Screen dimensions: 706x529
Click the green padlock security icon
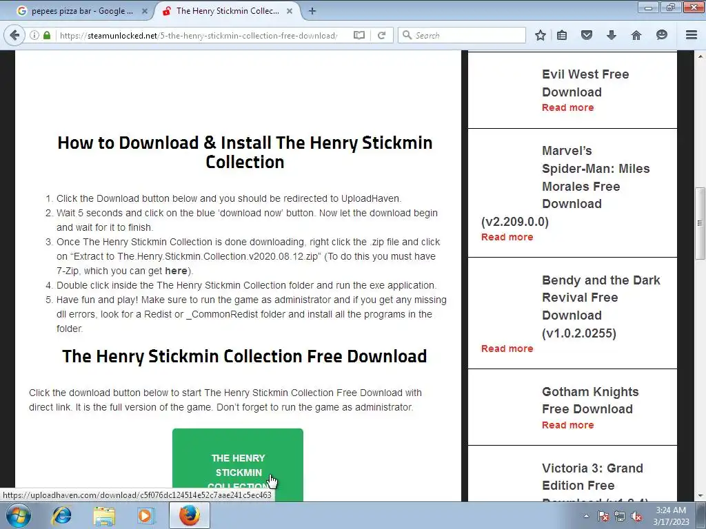pos(47,35)
